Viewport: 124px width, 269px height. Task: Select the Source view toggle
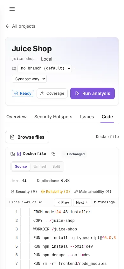21,166
